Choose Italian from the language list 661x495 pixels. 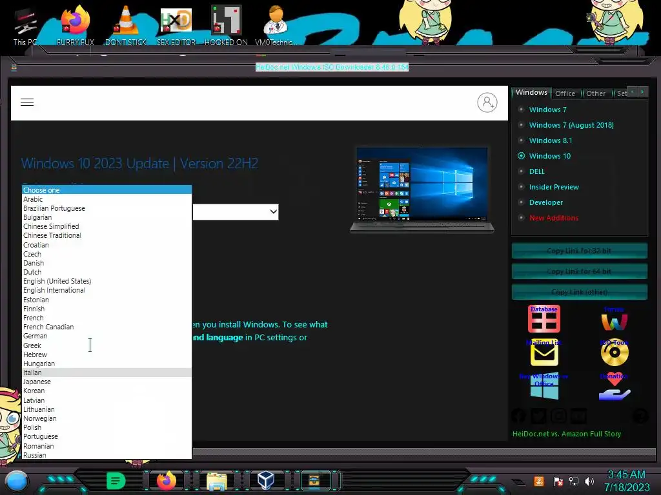(107, 373)
